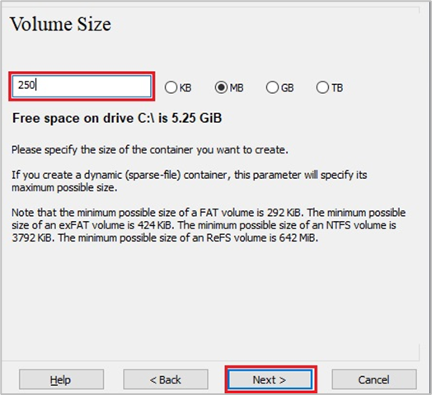Click the minimum FAT volume size note
This screenshot has width=432, height=395.
pos(157,213)
